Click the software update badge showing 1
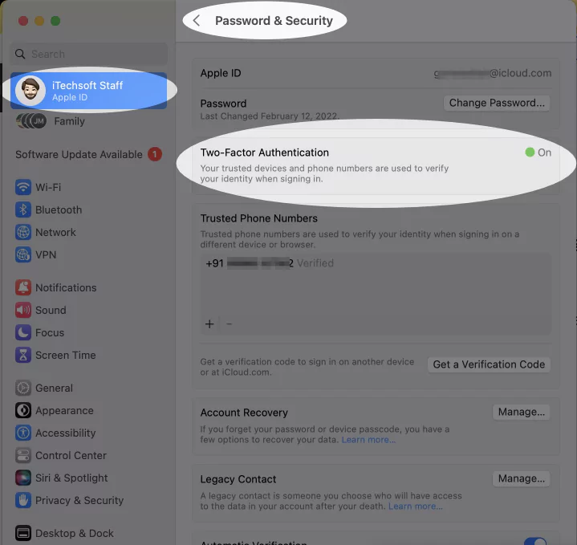Image resolution: width=577 pixels, height=545 pixels. click(155, 154)
